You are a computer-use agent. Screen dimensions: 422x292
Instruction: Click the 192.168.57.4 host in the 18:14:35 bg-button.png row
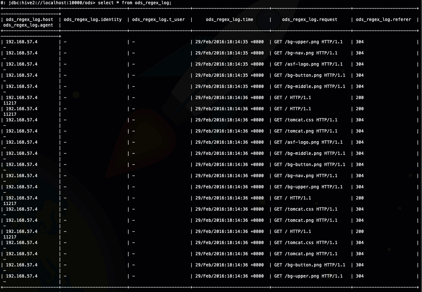coord(22,75)
